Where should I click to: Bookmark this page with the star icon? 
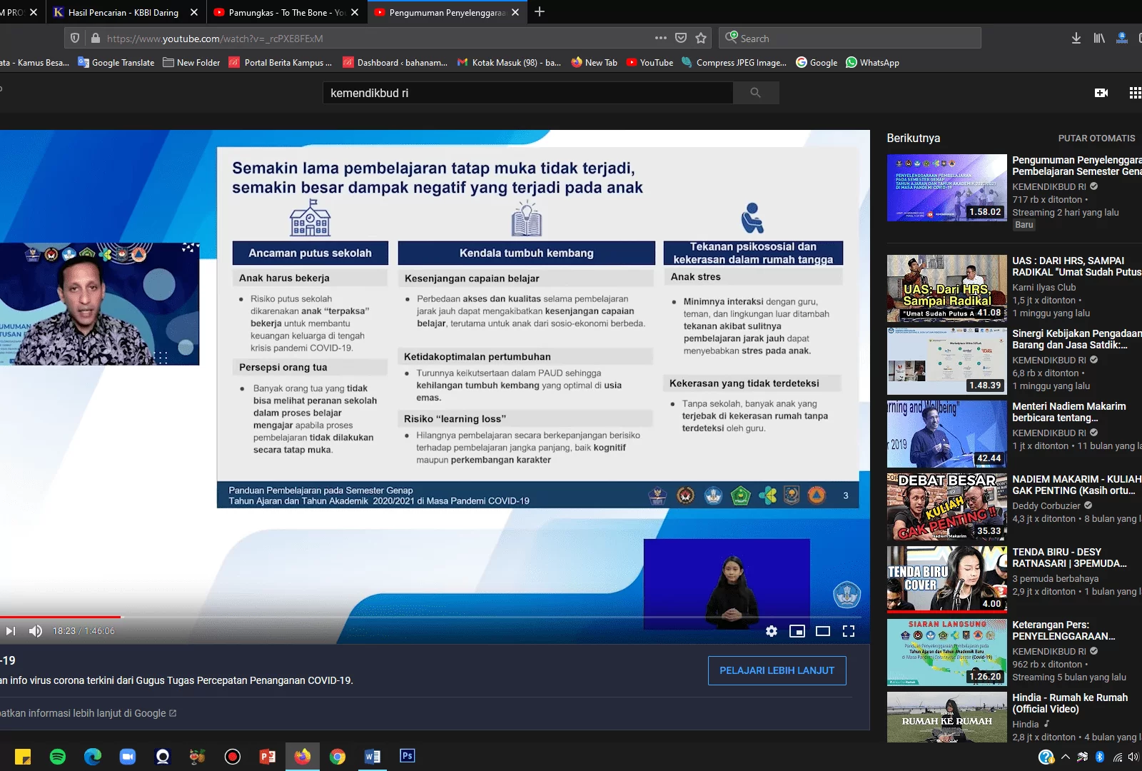[x=701, y=38]
